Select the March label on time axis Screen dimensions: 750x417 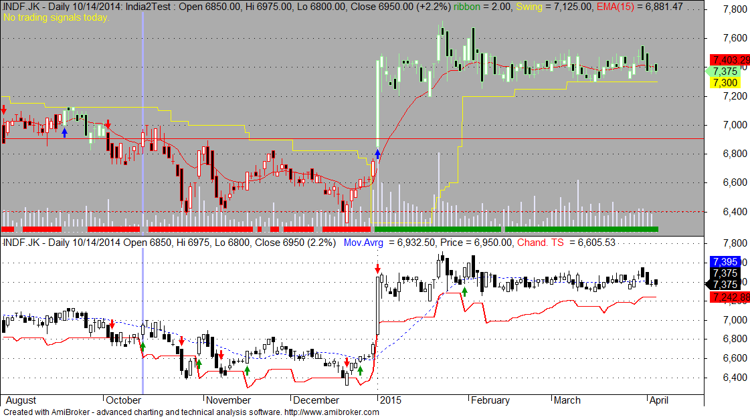pos(567,400)
